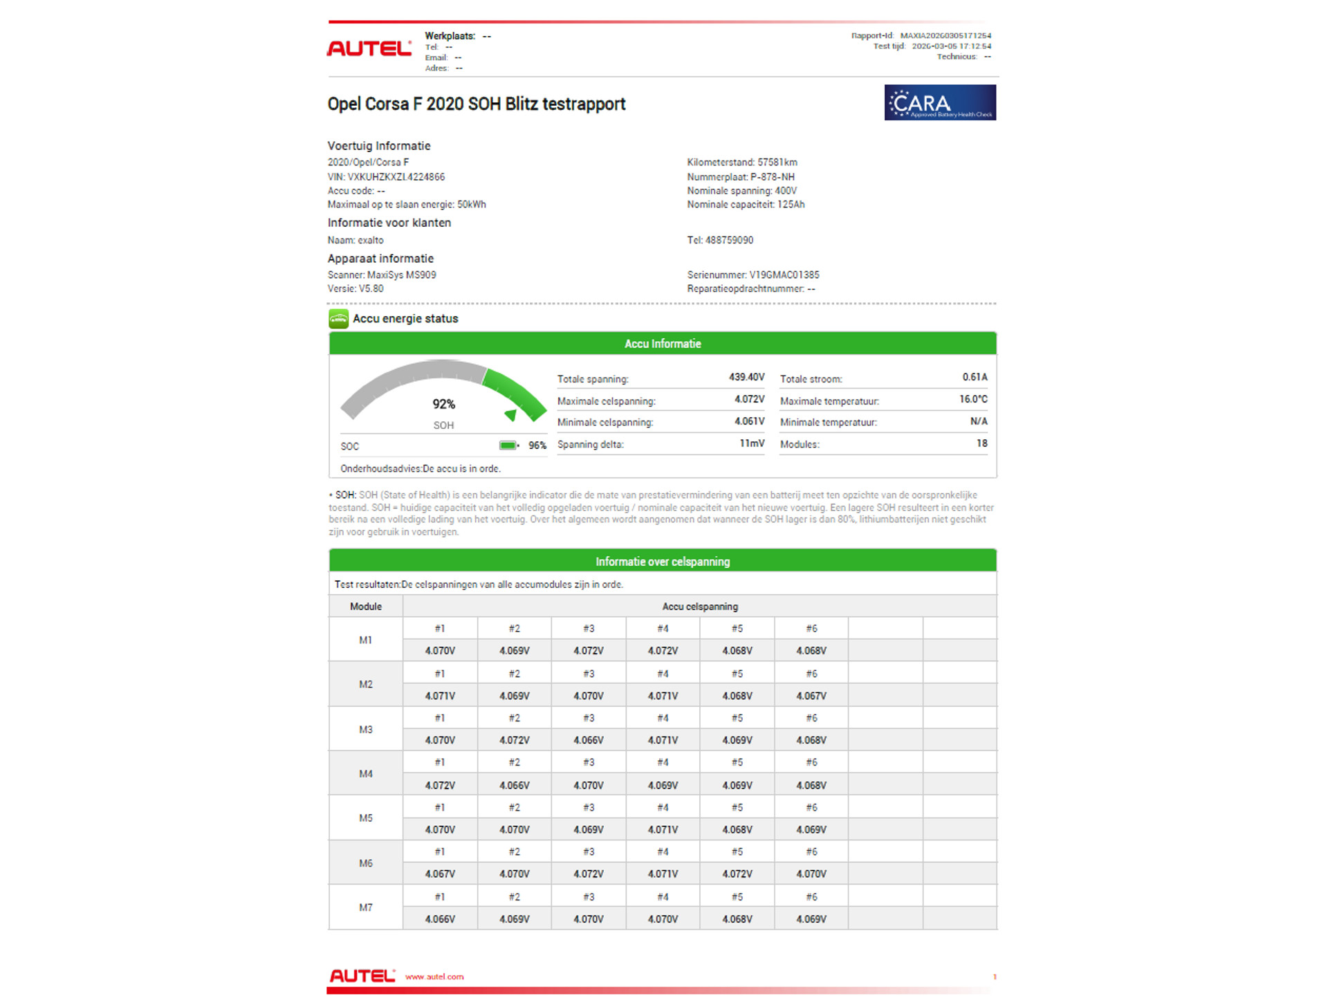Click the Rapport-Id value in the header
Viewport: 1328px width, 996px height.
945,35
